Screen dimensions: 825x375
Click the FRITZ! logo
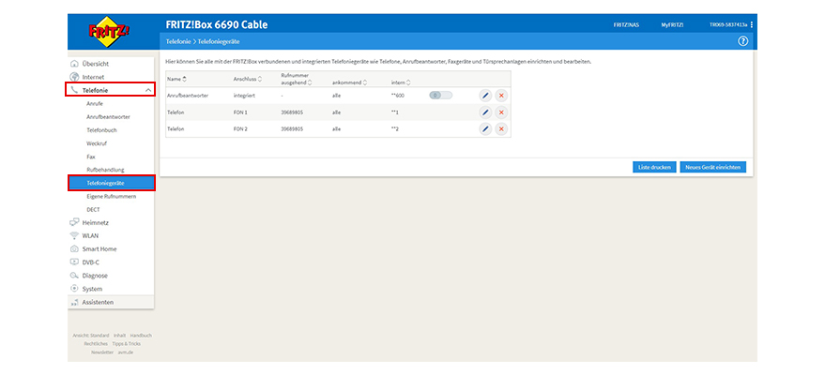pos(111,33)
